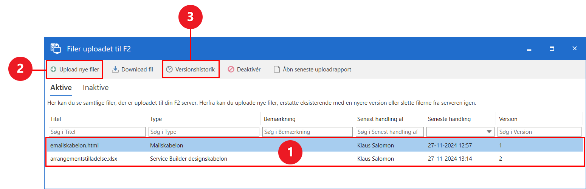This screenshot has width=586, height=189.
Task: Click the document icon for Åbn seneste uploadrapport
Action: tap(277, 70)
